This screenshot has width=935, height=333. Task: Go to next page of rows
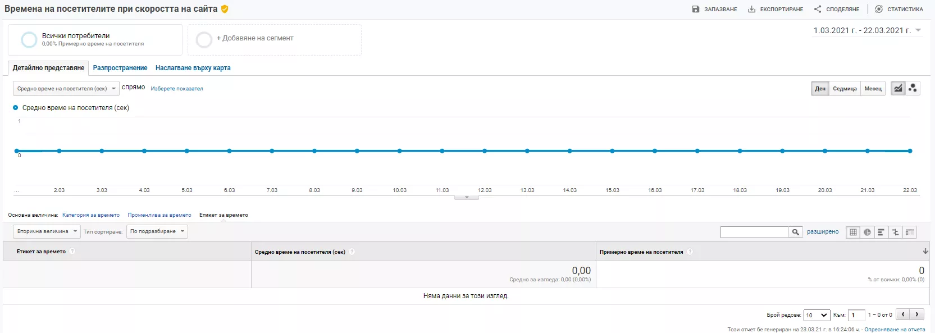[917, 314]
